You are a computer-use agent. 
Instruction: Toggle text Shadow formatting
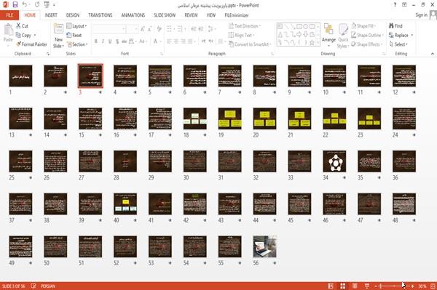117,41
